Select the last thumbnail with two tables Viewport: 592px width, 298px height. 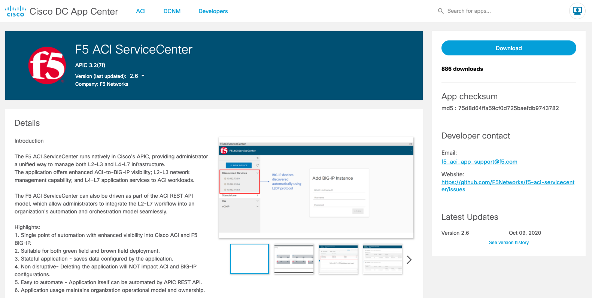click(x=382, y=259)
